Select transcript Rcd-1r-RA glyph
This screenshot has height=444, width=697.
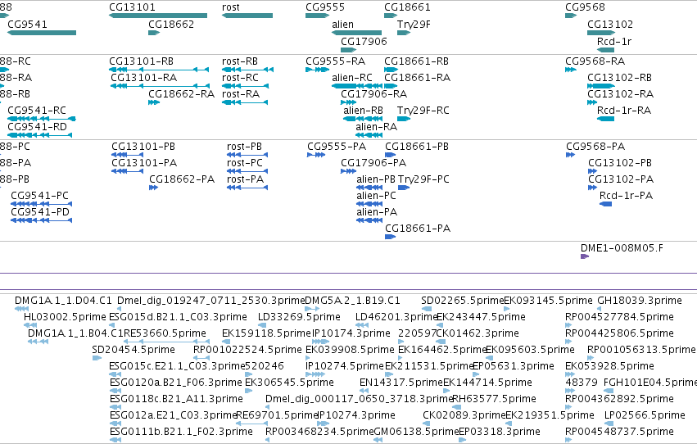(605, 119)
